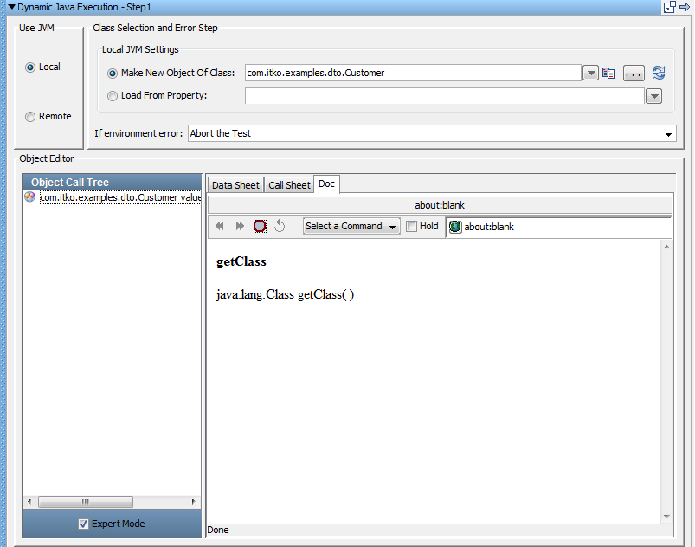Viewport: 695px width, 547px height.
Task: Click the class name field com.itko.examples.dto.Customer
Action: pyautogui.click(x=413, y=73)
